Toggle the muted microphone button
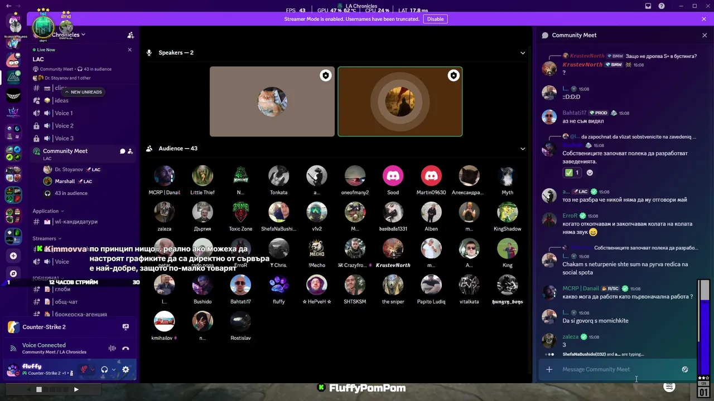This screenshot has height=401, width=714. (x=84, y=369)
